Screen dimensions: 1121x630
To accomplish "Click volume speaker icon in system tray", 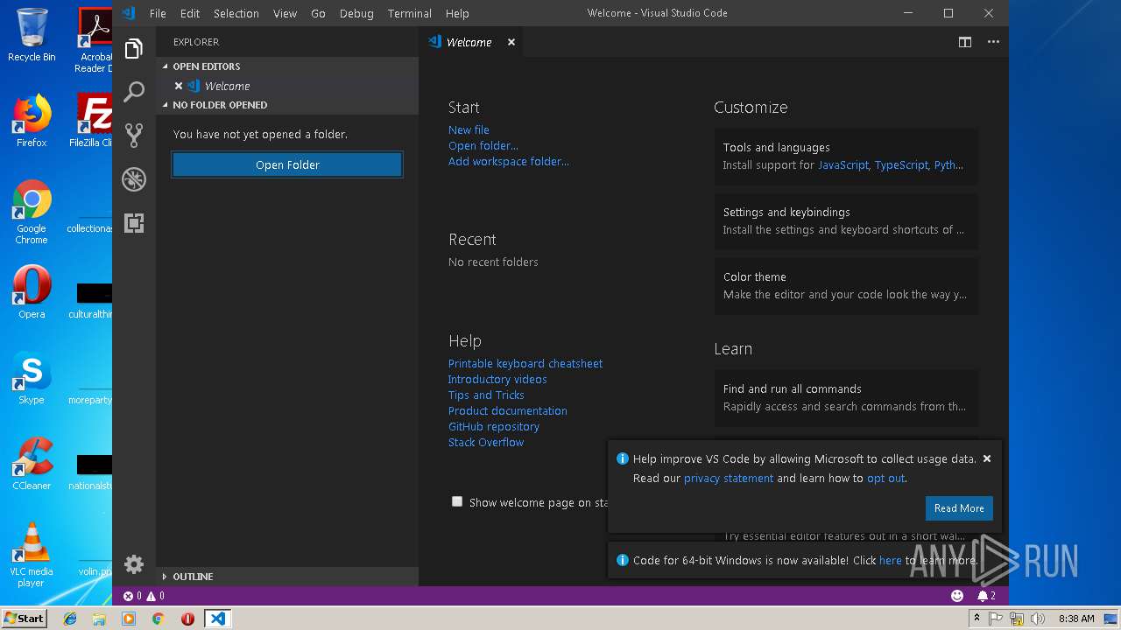I will (1037, 619).
